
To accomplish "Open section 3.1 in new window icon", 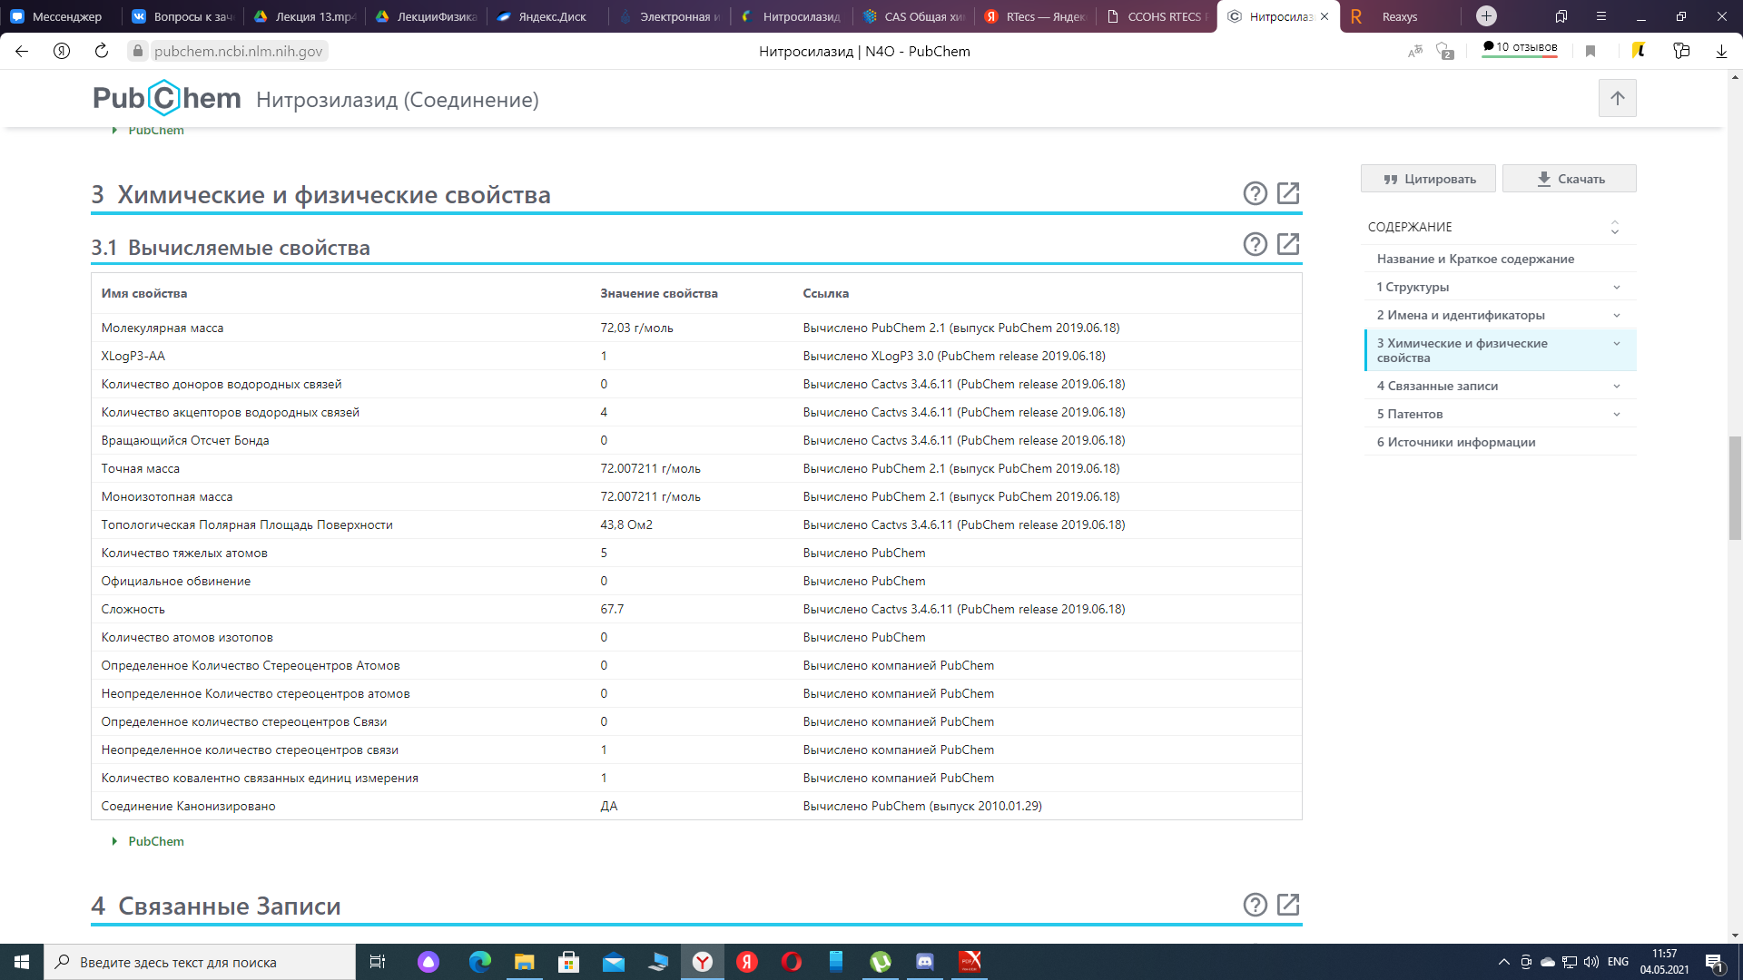I will pyautogui.click(x=1287, y=244).
